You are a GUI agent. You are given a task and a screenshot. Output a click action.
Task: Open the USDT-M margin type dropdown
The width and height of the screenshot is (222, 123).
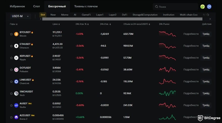20,16
